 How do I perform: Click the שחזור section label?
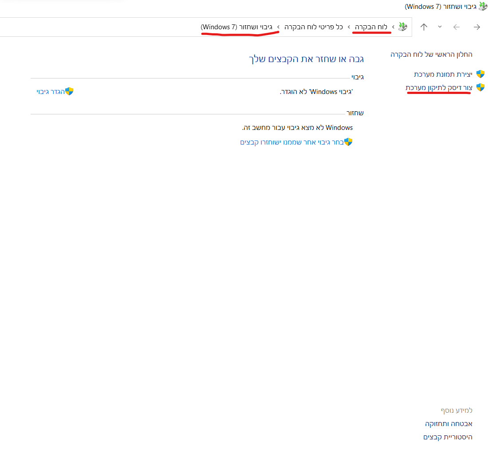(x=355, y=113)
